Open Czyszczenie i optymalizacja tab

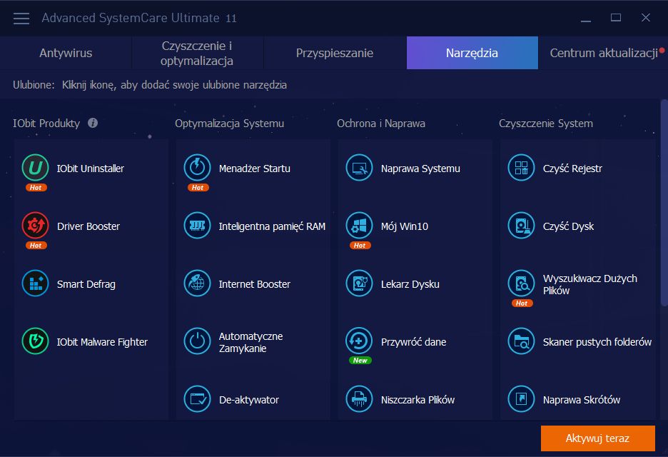pyautogui.click(x=197, y=53)
